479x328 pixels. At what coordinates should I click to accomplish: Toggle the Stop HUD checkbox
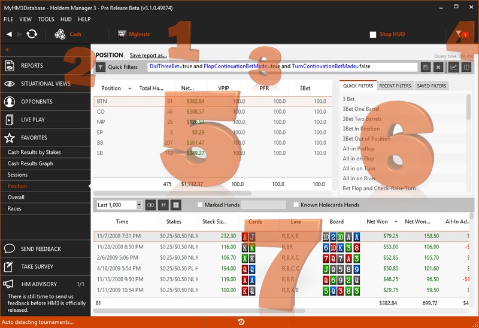click(372, 35)
